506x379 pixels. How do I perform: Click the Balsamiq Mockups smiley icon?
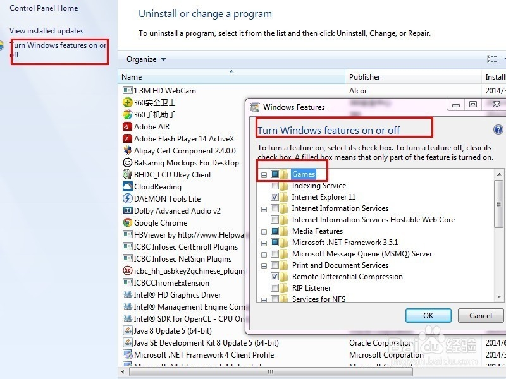click(x=128, y=162)
